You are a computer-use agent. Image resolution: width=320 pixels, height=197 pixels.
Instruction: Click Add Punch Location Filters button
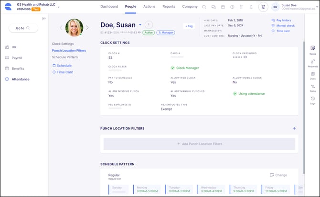point(199,144)
